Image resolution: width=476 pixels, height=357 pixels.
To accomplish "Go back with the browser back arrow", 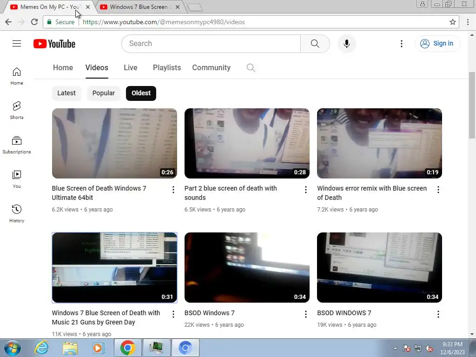I will 8,22.
